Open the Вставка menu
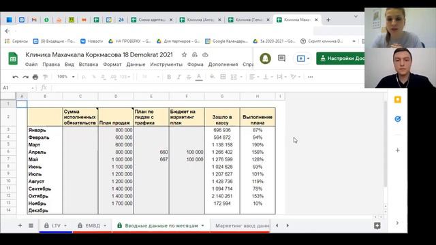This screenshot has width=436, height=245. pyautogui.click(x=89, y=65)
